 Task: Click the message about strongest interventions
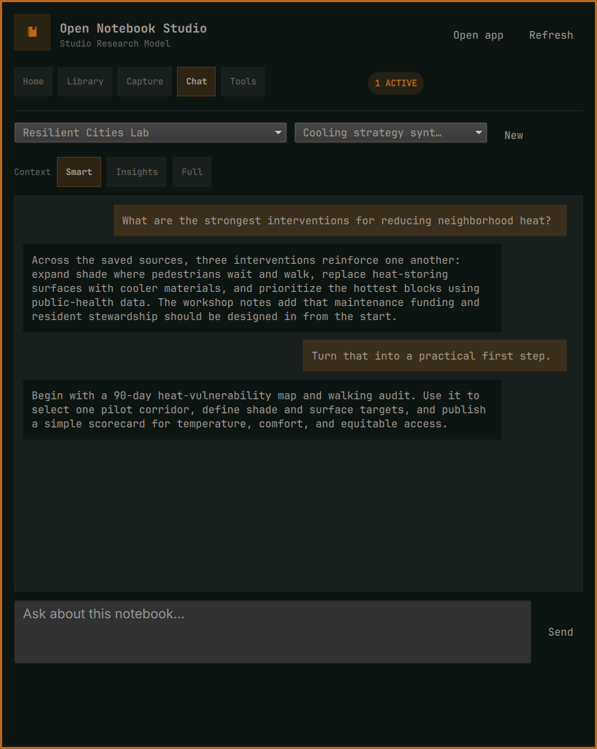point(340,221)
